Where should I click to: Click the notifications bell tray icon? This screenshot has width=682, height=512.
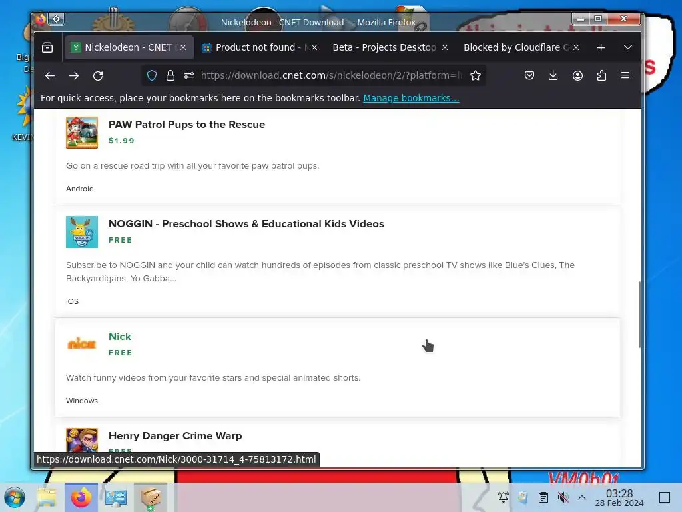(504, 497)
